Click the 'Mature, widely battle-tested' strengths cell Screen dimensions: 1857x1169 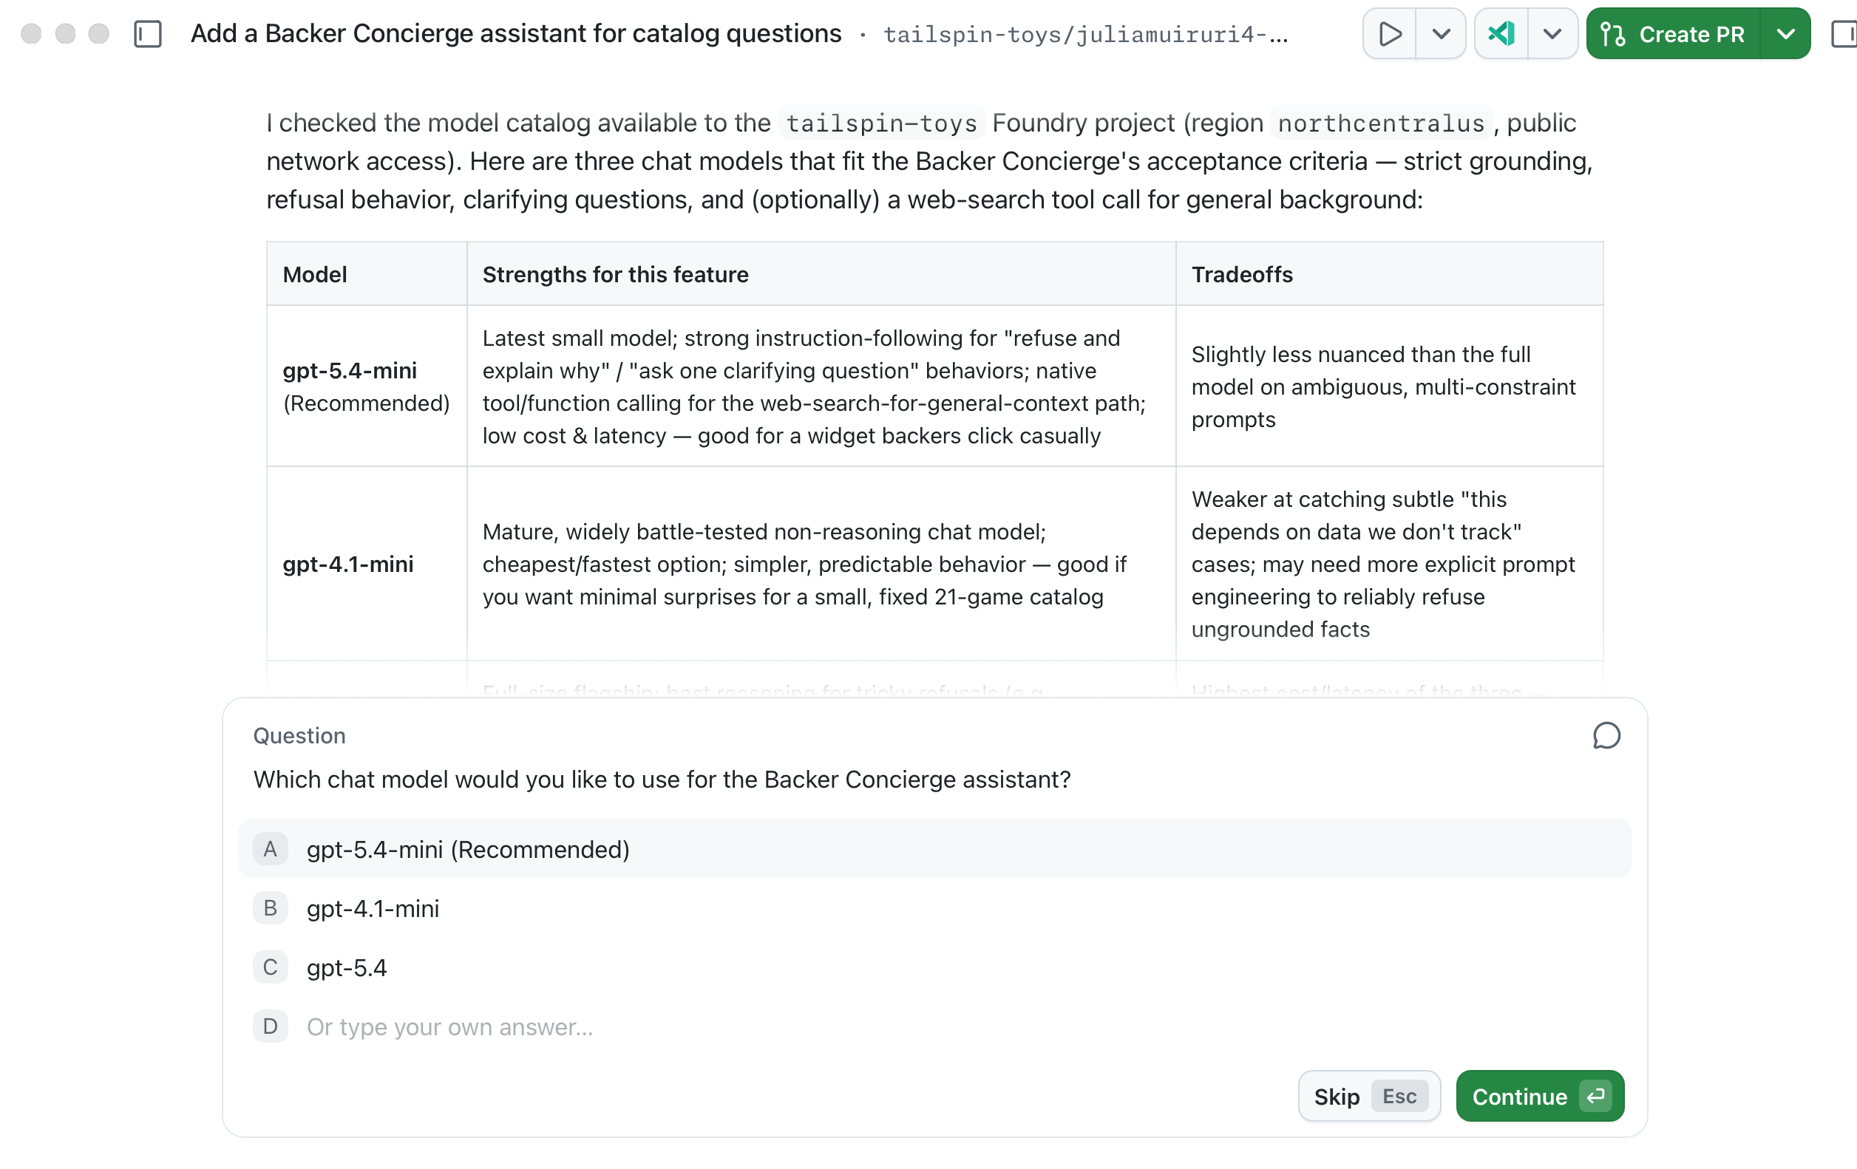[821, 563]
